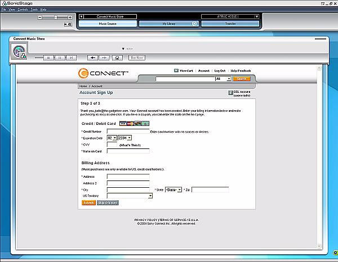Click the View Cart icon
338x262 pixels.
coord(176,71)
